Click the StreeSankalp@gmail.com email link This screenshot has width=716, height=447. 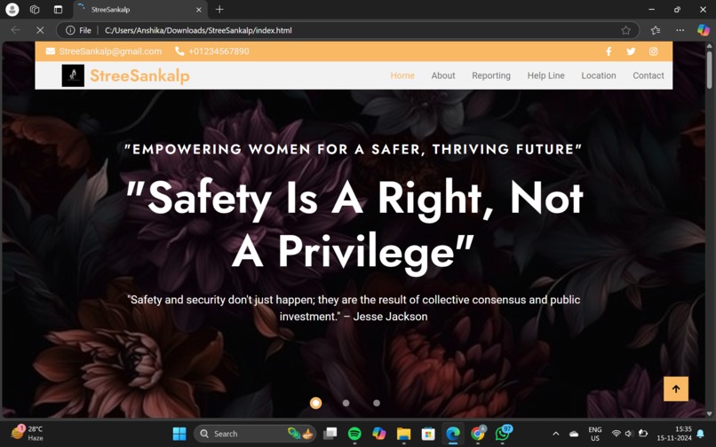point(110,51)
